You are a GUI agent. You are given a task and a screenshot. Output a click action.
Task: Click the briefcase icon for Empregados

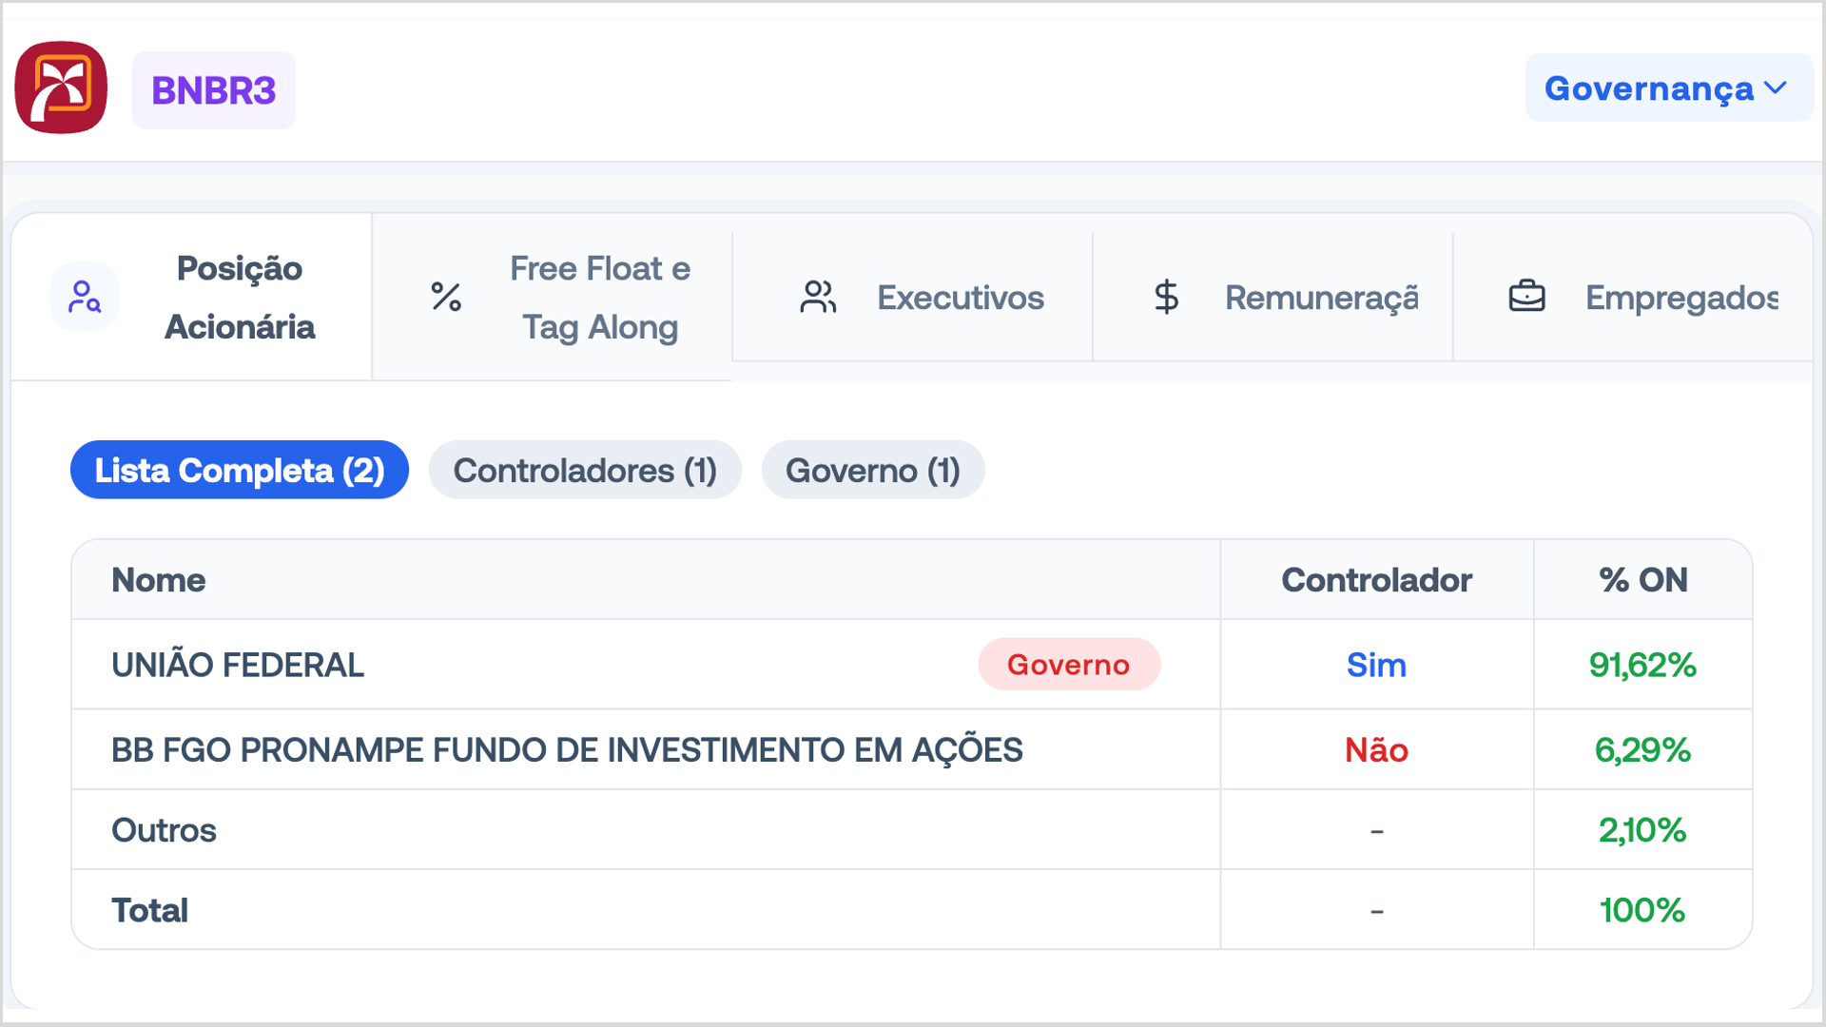click(1526, 297)
